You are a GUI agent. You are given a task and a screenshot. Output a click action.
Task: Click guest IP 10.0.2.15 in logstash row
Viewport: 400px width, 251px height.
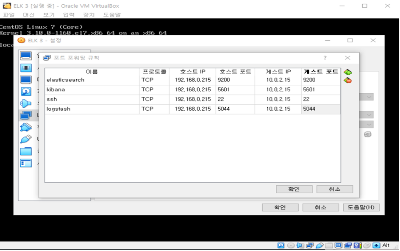click(x=278, y=109)
